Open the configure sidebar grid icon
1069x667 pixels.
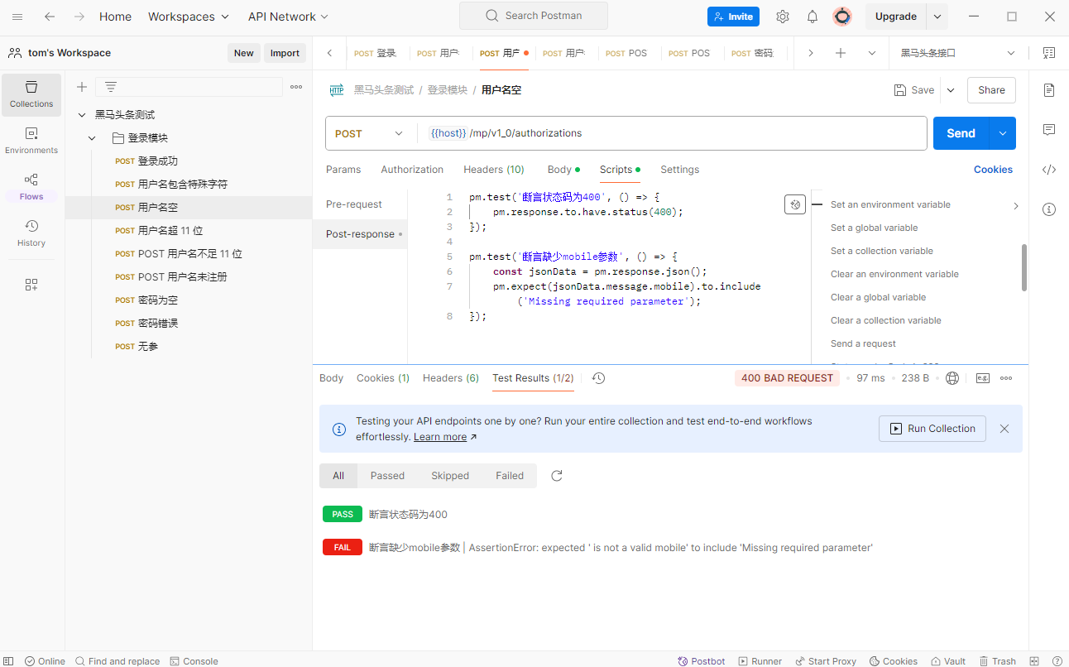tap(31, 285)
